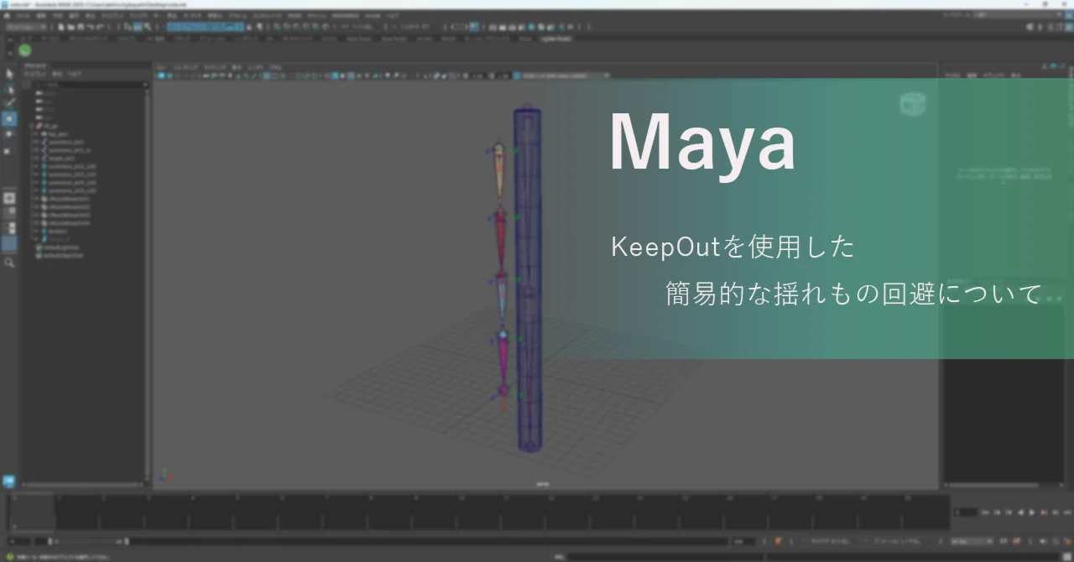Switch to the single-pane viewport layout

pos(9,198)
